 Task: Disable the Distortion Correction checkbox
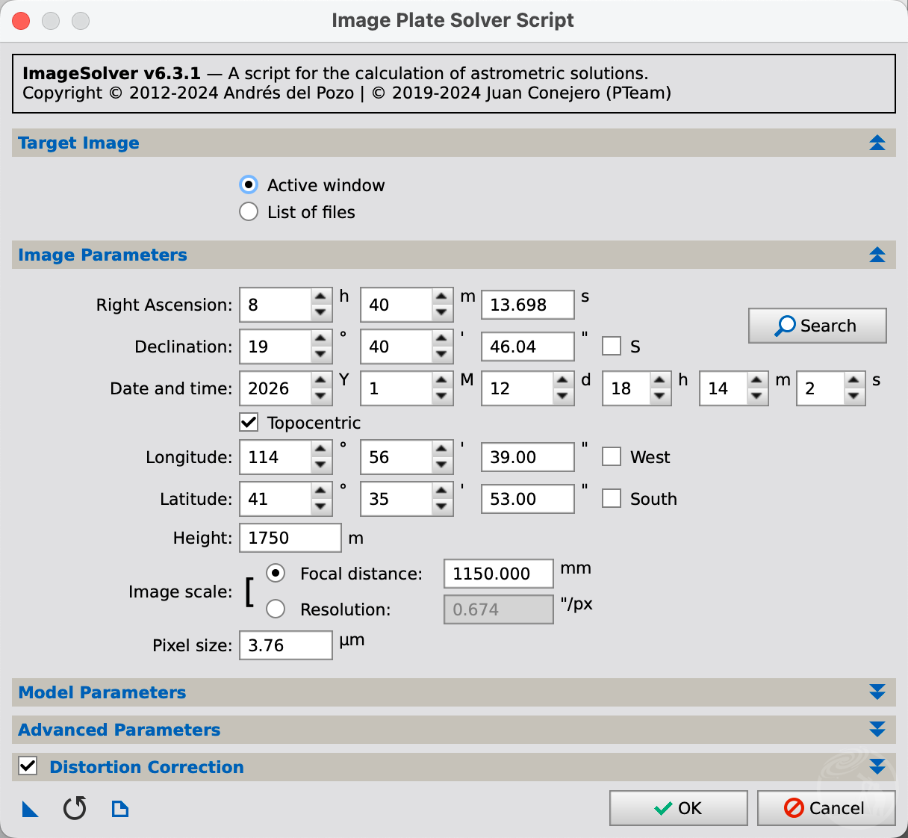tap(28, 766)
